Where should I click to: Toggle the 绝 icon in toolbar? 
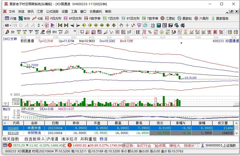145,25
